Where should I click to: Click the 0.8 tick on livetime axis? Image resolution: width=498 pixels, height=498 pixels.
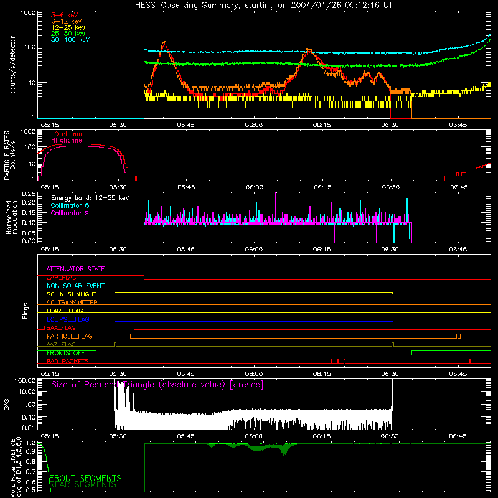31,461
